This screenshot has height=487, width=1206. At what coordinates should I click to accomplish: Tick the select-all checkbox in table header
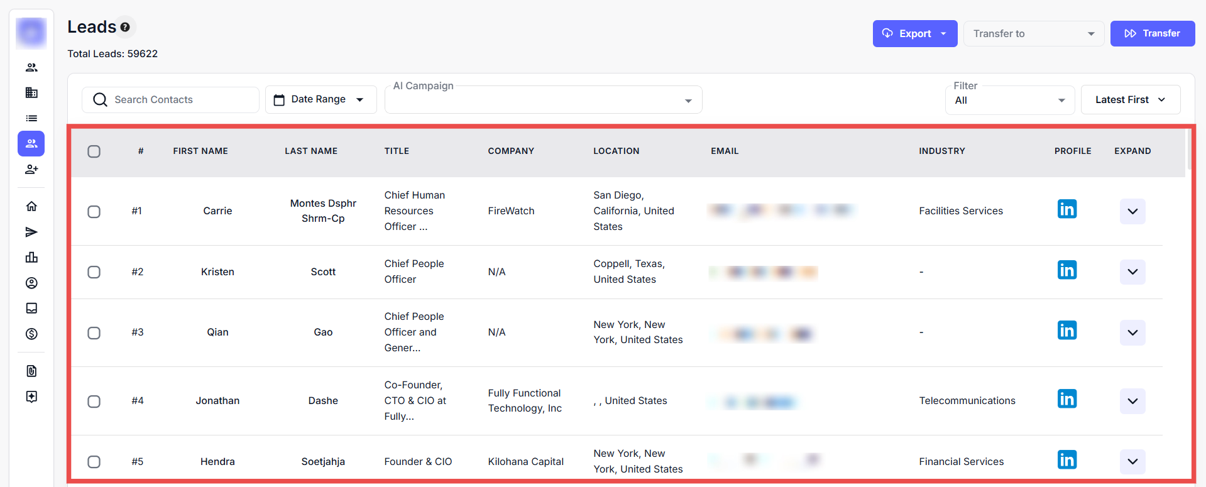[94, 151]
